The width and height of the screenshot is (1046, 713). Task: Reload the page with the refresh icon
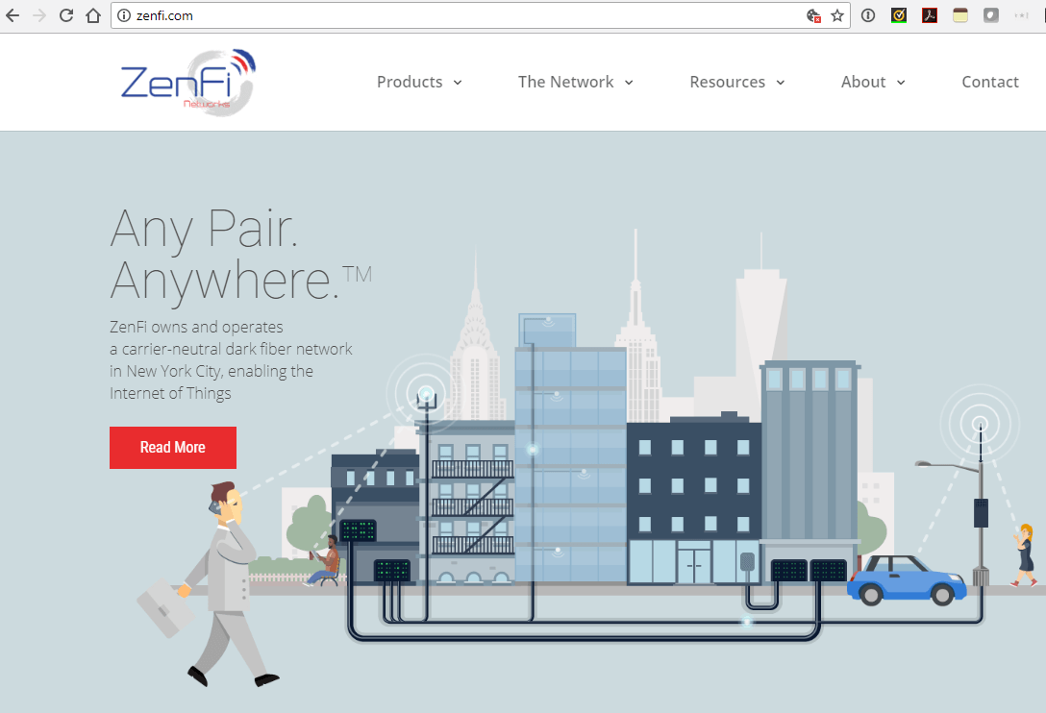pyautogui.click(x=66, y=15)
